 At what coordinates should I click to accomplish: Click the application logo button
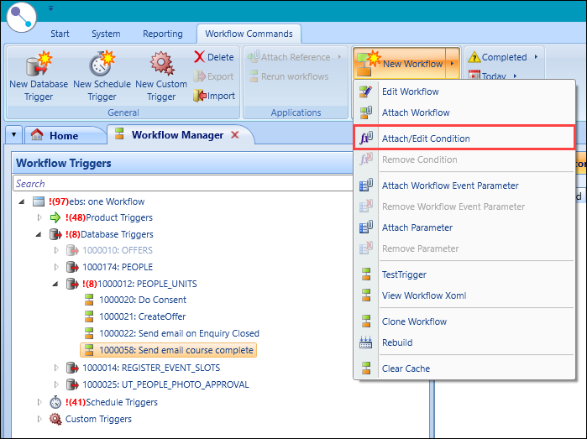pos(21,18)
